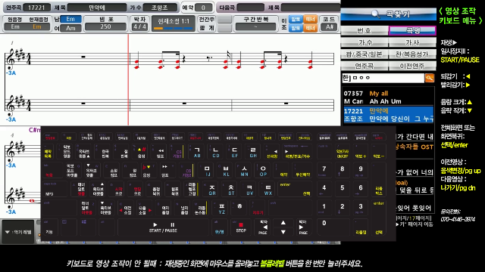485x272 pixels.
Task: Switch to the 가수 search tab
Action: click(x=365, y=42)
